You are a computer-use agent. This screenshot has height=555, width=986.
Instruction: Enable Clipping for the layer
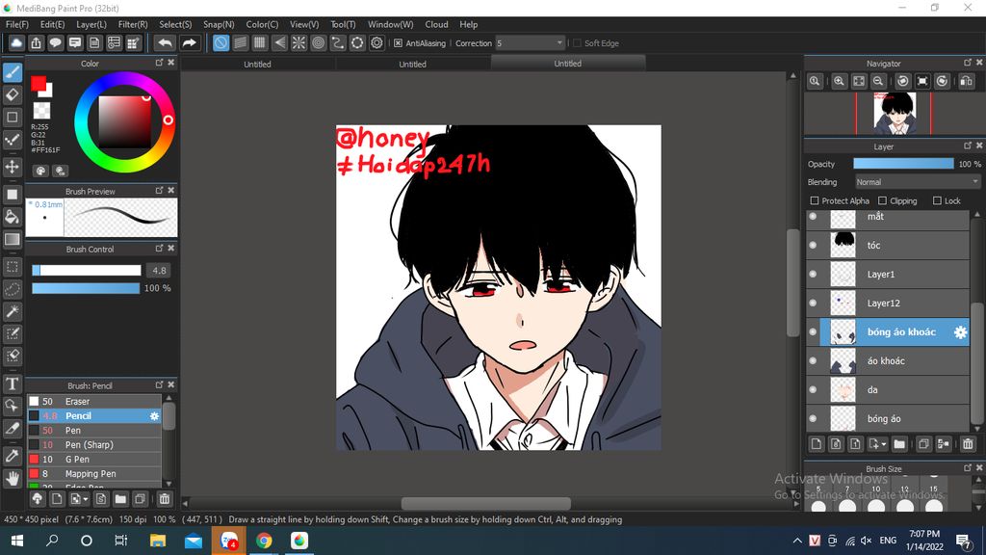[x=882, y=200]
